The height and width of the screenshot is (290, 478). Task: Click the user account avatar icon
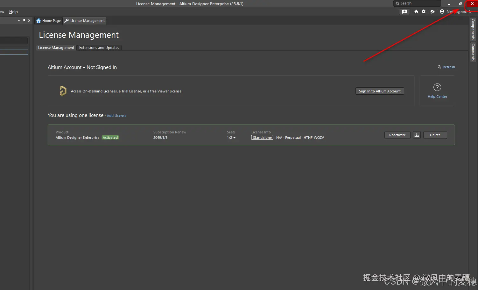442,11
